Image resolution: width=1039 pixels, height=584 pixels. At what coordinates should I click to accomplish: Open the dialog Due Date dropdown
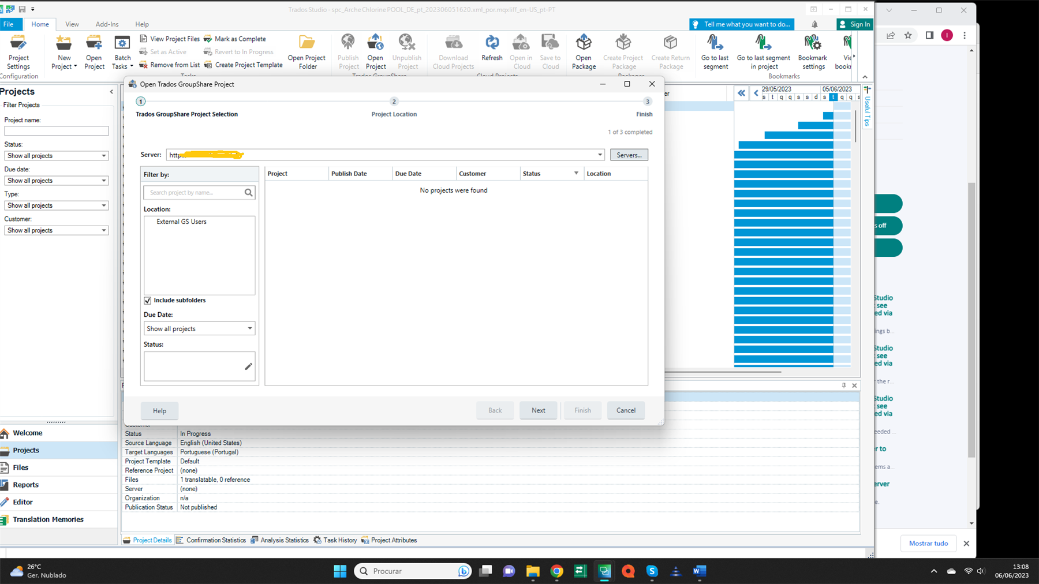tap(199, 328)
